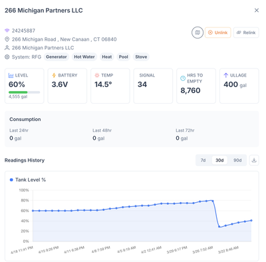This screenshot has width=266, height=262.
Task: Click the Last 72hr consumption value
Action: [182, 138]
